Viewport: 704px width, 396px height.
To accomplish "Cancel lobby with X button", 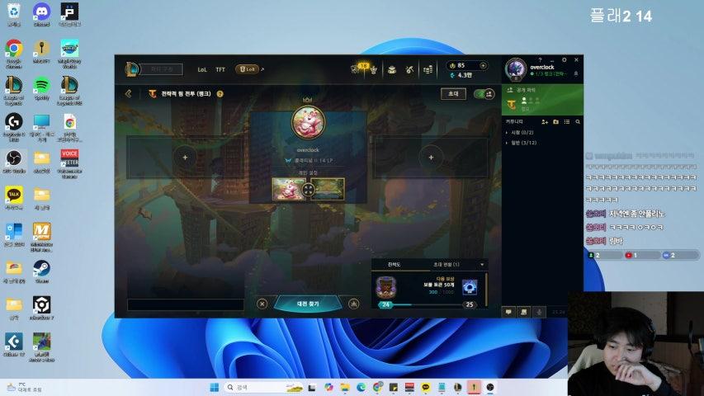I will 262,304.
